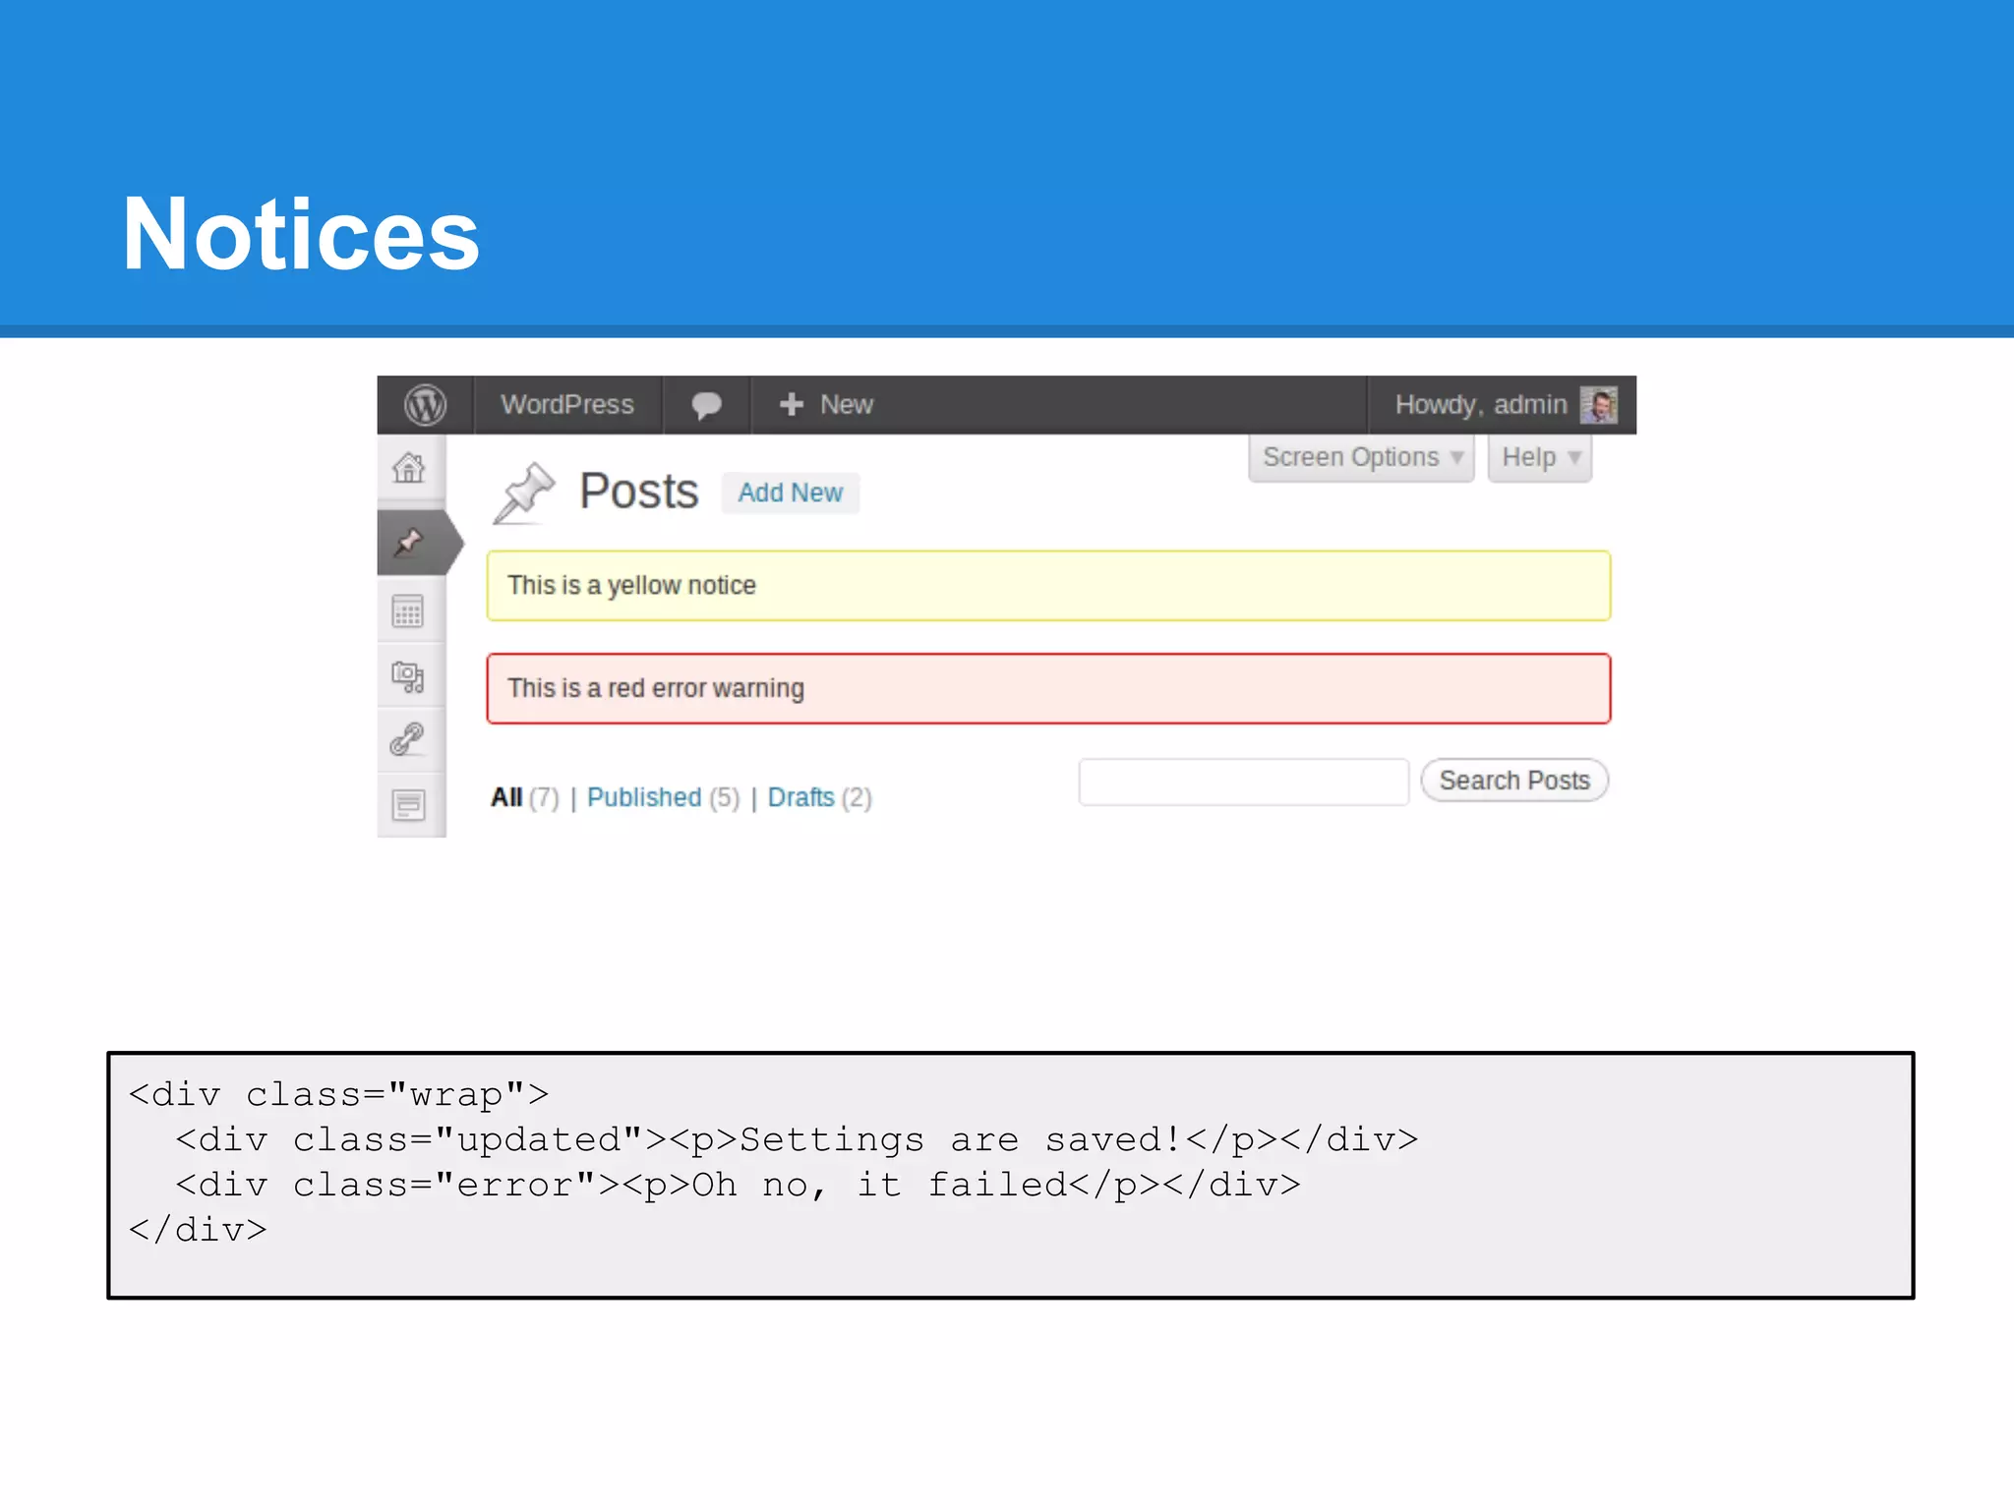Click the Links chain sidebar icon
This screenshot has height=1510, width=2014.
407,738
